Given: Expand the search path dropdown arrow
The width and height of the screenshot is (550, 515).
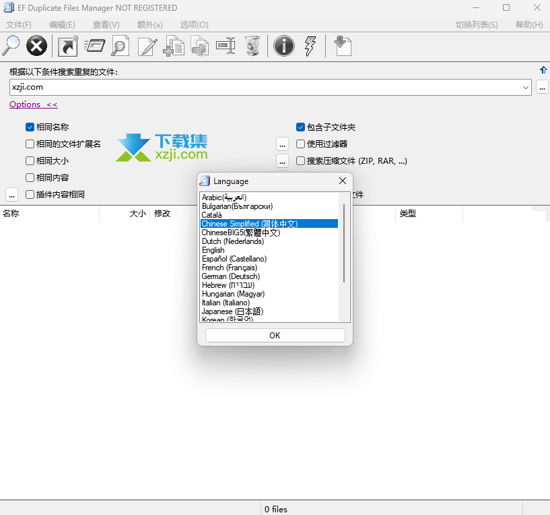Looking at the screenshot, I should [526, 87].
